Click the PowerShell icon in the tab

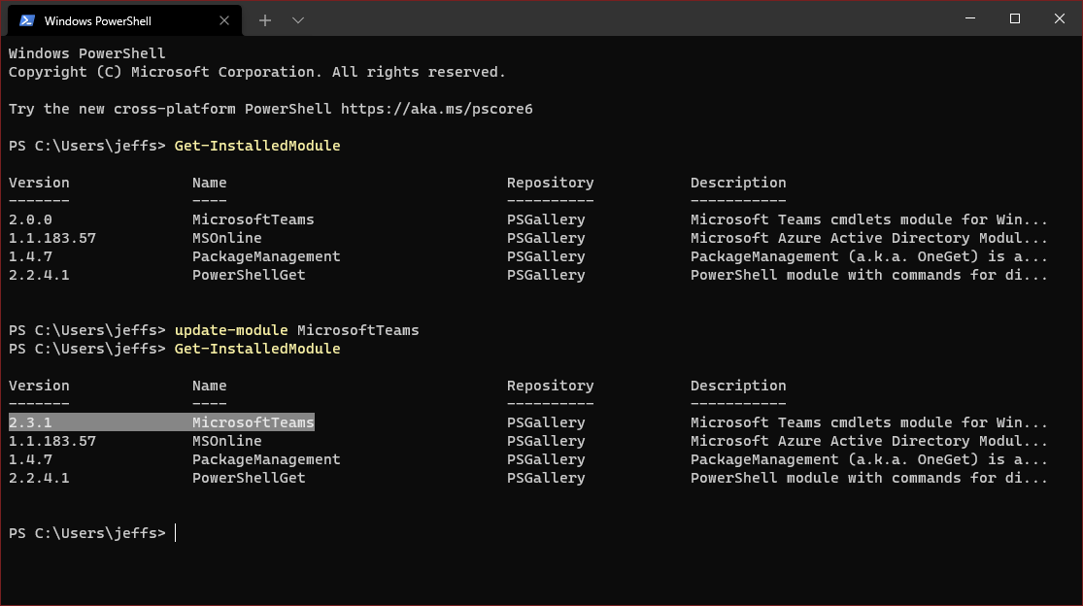(27, 20)
